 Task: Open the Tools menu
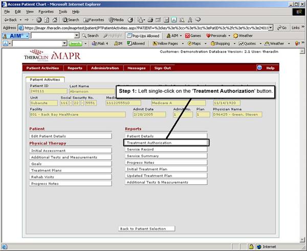pos(63,11)
